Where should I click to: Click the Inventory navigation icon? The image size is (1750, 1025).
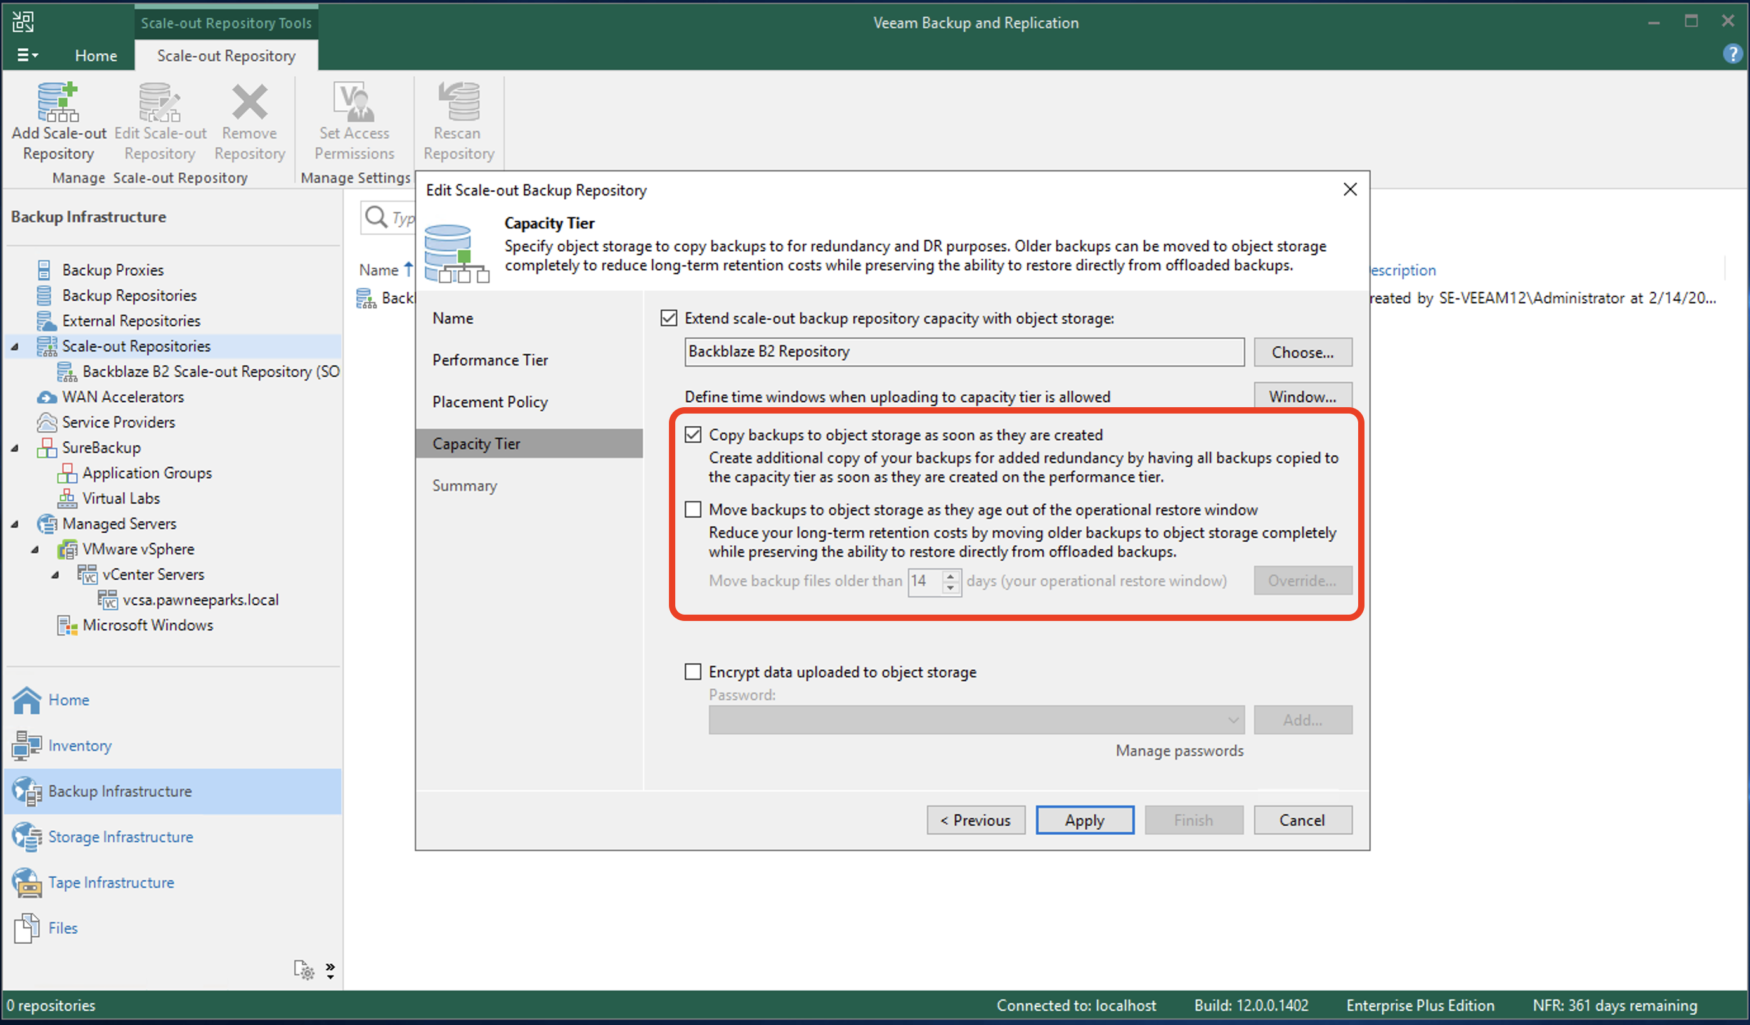(27, 746)
